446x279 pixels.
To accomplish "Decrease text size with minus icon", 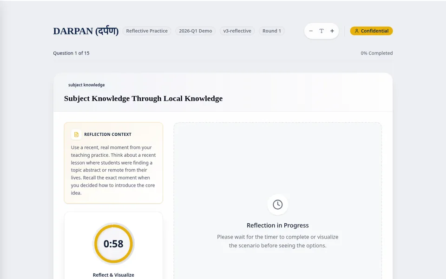I will pos(311,31).
